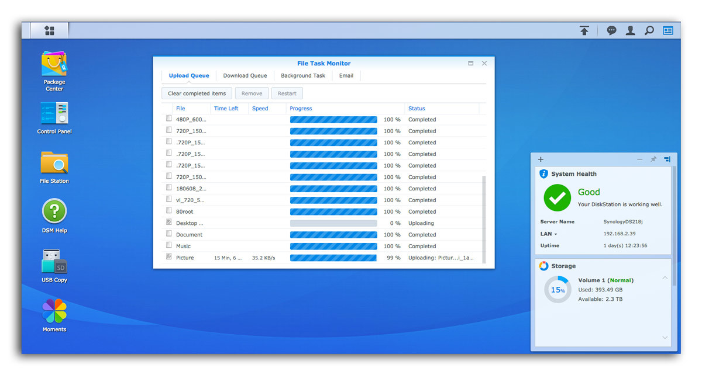702x375 pixels.
Task: Click the Remove button
Action: click(x=252, y=93)
